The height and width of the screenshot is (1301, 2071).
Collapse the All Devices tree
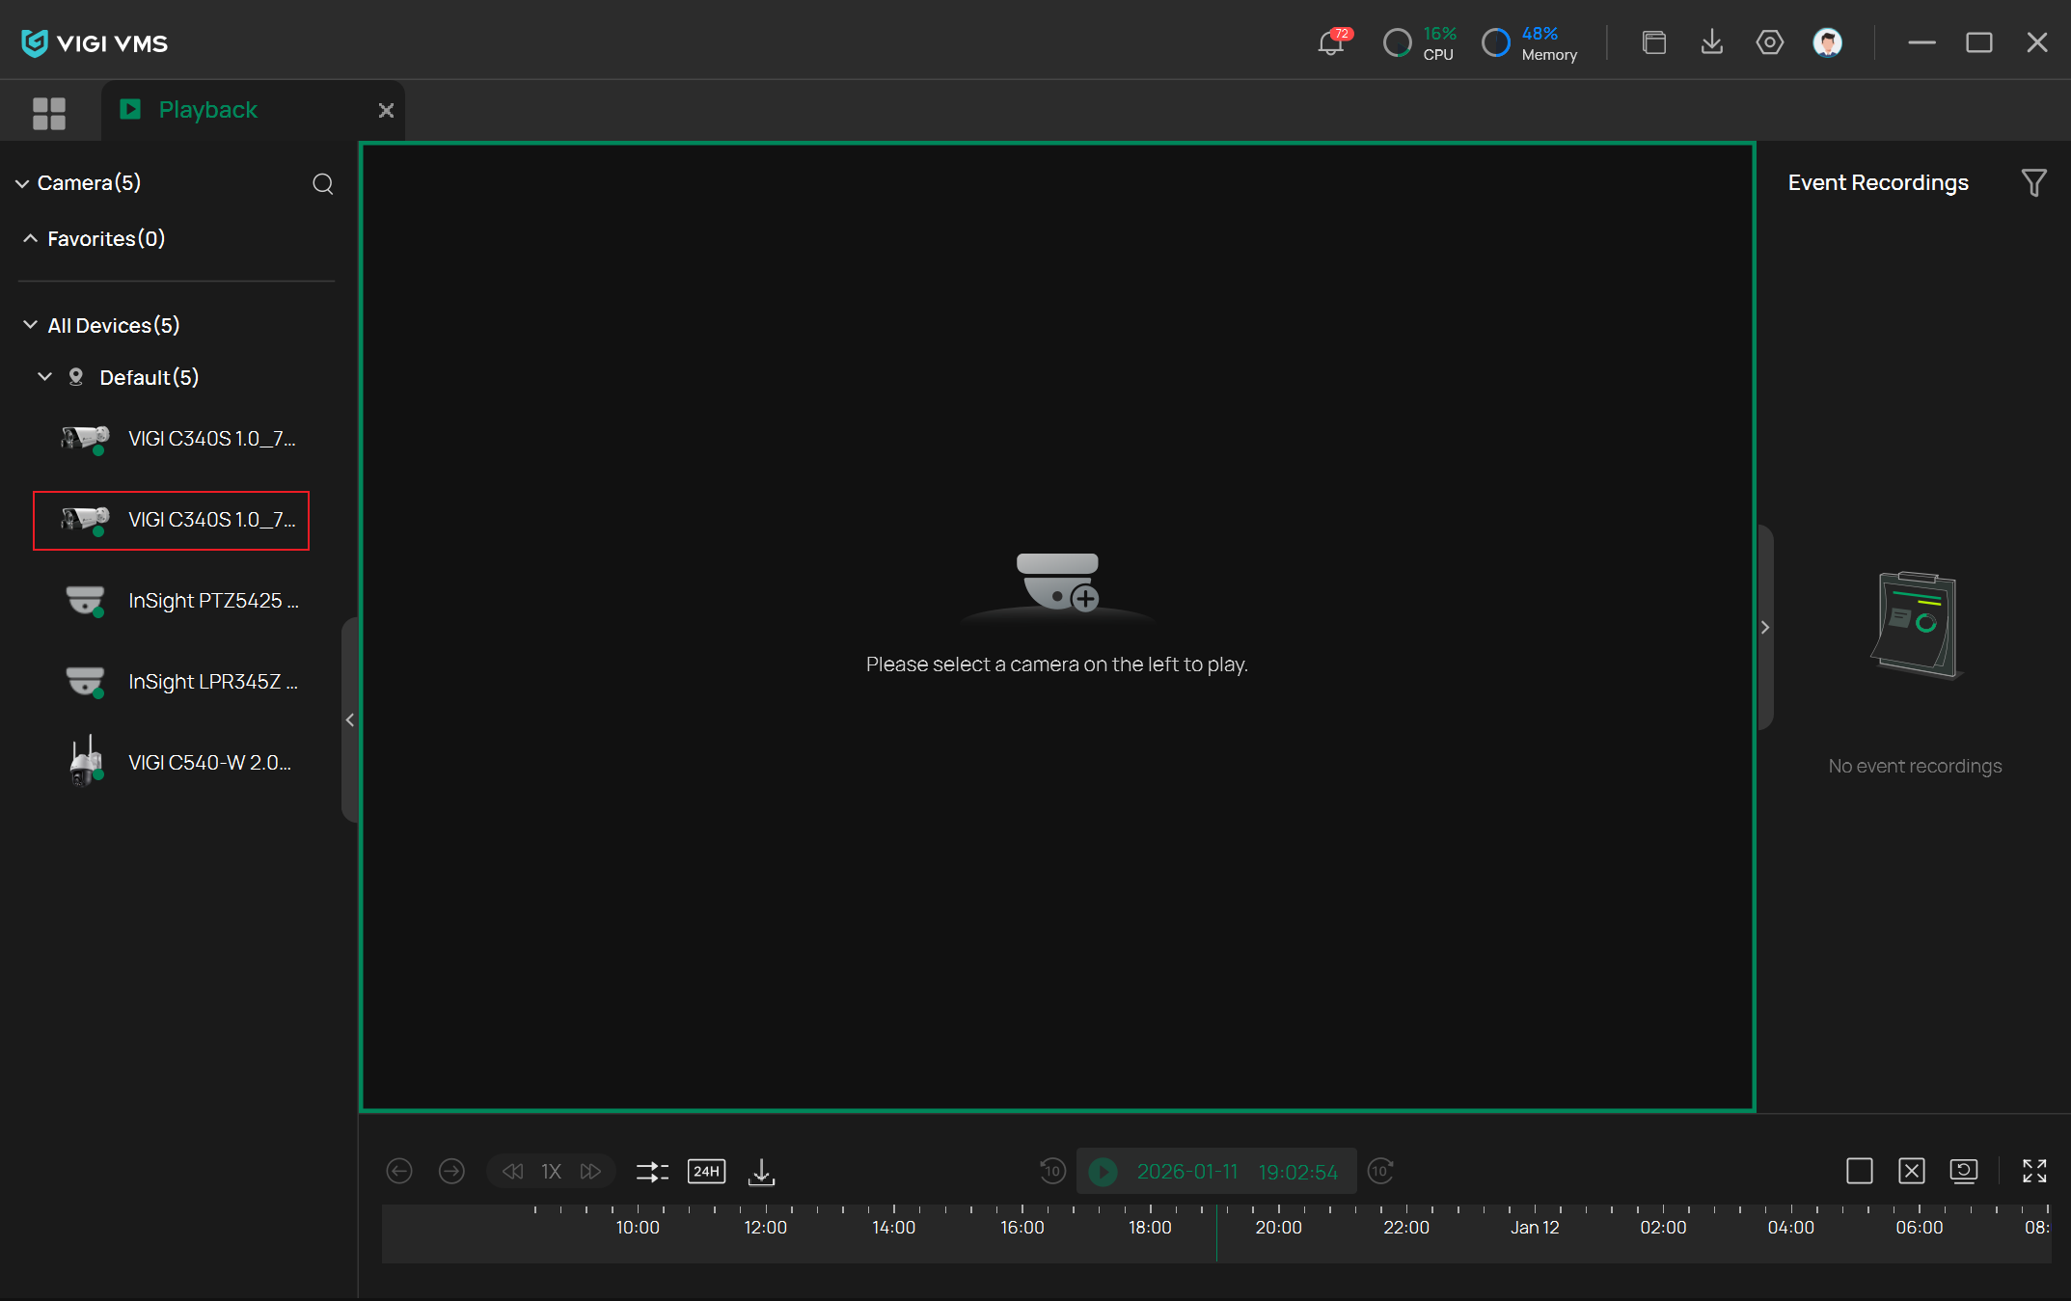30,325
